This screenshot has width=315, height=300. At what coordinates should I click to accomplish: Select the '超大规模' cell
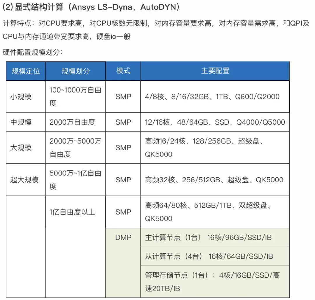[x=26, y=180]
